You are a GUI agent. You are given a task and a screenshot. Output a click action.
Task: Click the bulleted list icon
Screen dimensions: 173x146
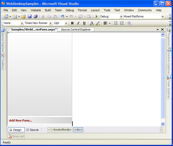tap(116, 23)
